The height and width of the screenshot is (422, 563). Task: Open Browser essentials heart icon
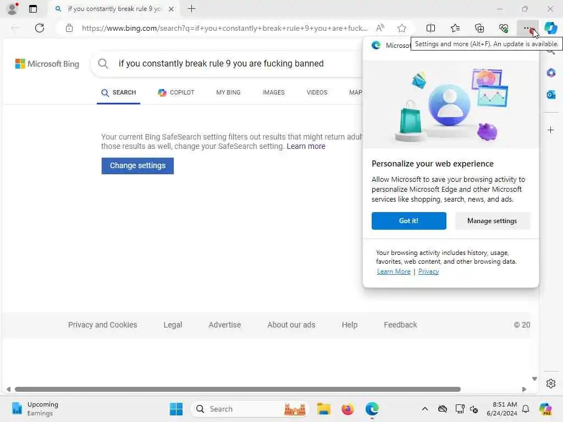coord(504,28)
